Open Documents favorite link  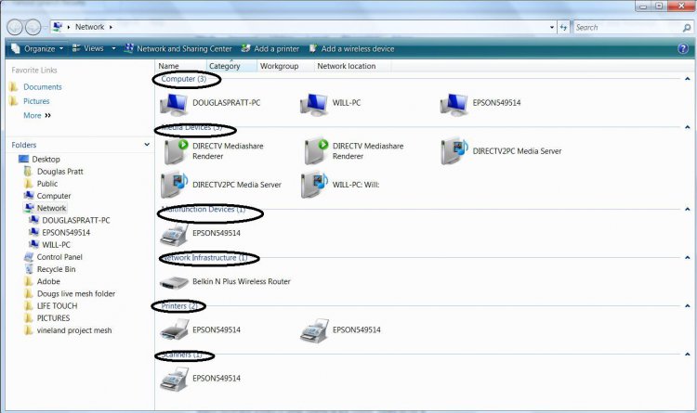tap(43, 87)
